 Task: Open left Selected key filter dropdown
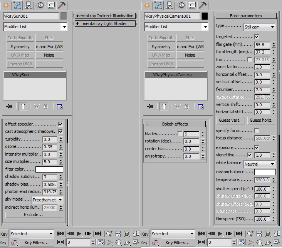click(32, 234)
